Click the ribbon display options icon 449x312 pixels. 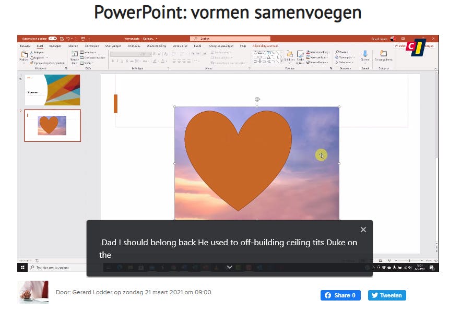(403, 39)
